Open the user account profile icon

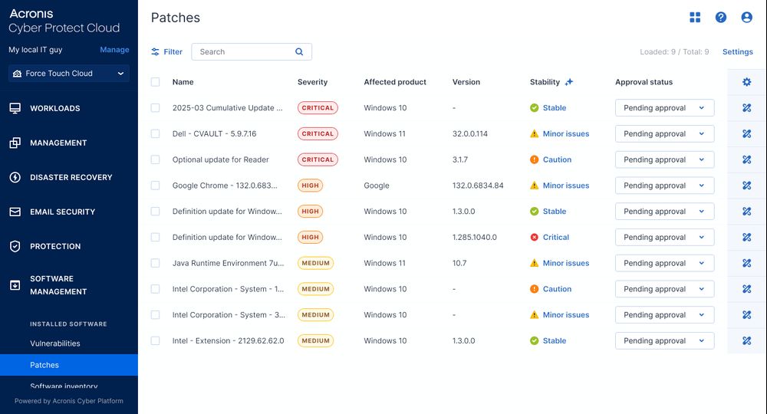(746, 18)
